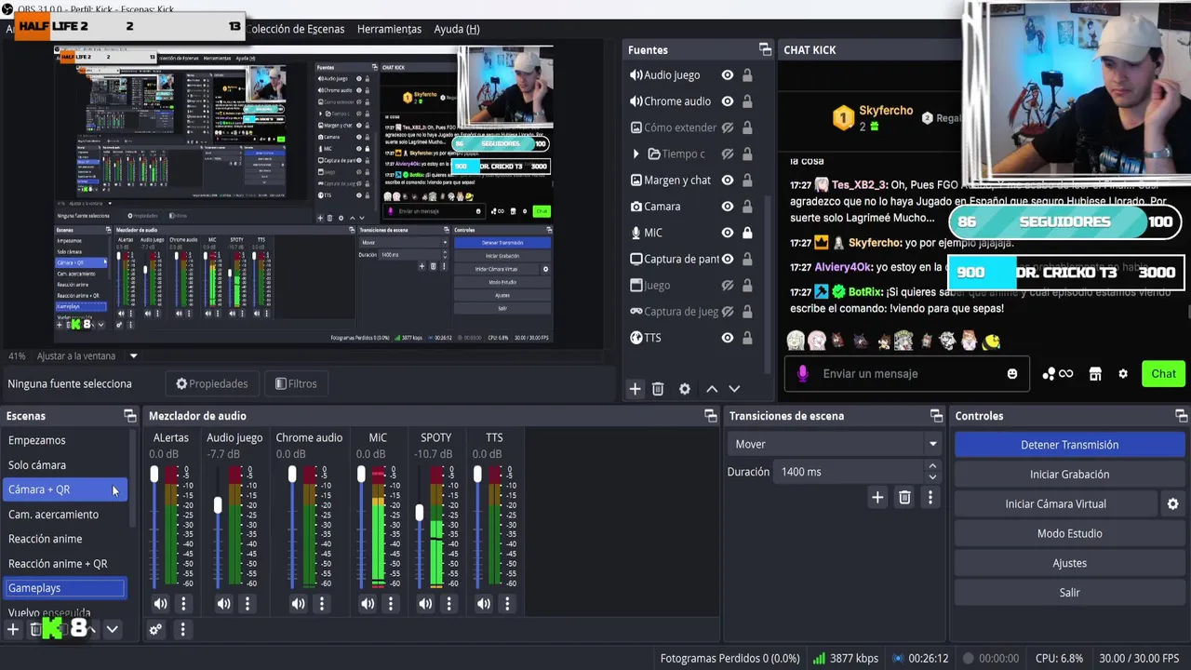1191x670 pixels.
Task: Remove selected source with trash icon
Action: tap(658, 389)
